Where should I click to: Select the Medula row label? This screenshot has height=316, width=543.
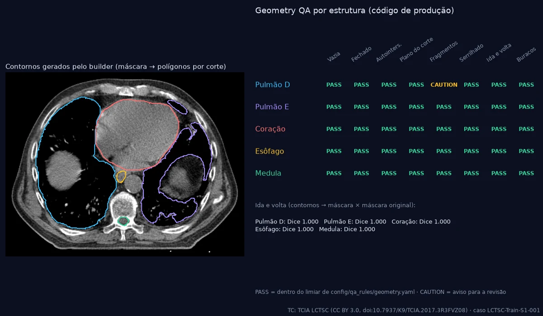pyautogui.click(x=268, y=173)
